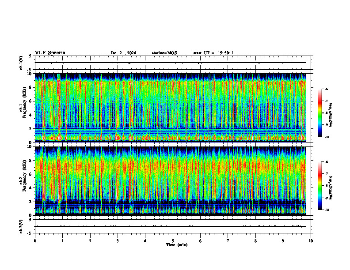
Task: Click the ch.1 voltage waveform trace
Action: [x=171, y=63]
